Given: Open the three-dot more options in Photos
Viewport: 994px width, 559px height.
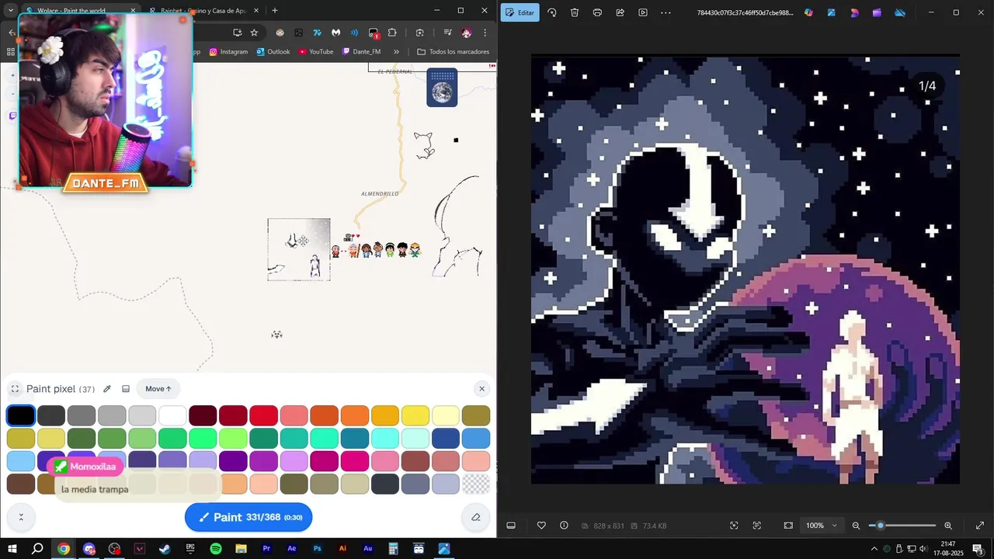Looking at the screenshot, I should click(x=666, y=12).
